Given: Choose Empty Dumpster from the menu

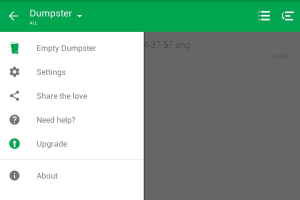Looking at the screenshot, I should [71, 48].
